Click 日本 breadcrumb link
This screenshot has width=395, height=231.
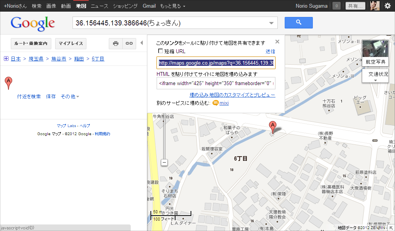pos(16,59)
